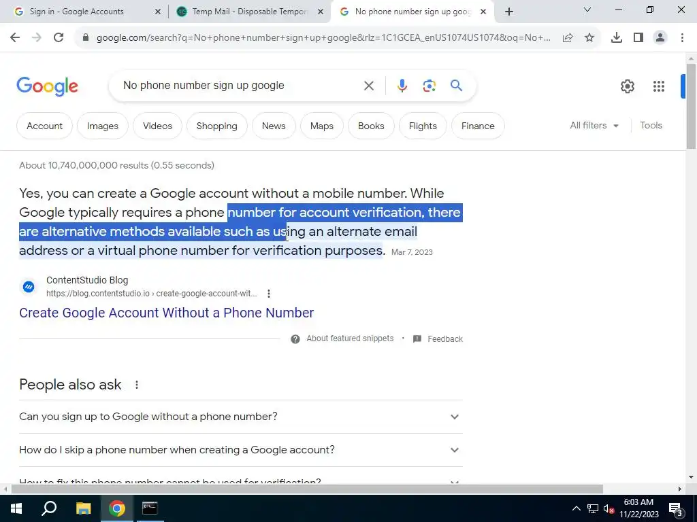The image size is (697, 522).
Task: Click the magnifier search submit icon
Action: [456, 86]
